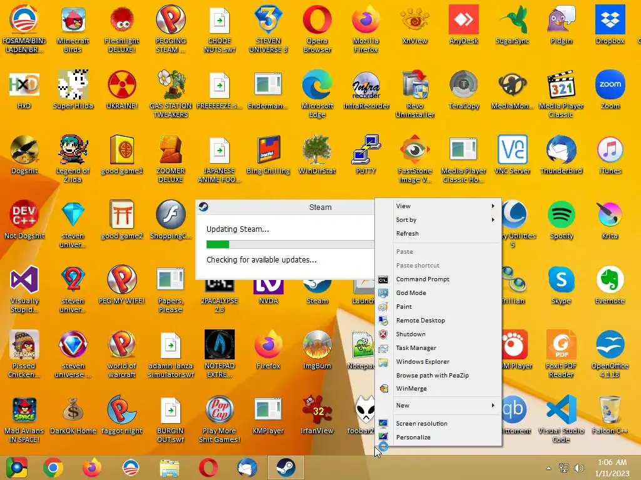Image resolution: width=641 pixels, height=480 pixels.
Task: Open the Falcon C++ desktop icon
Action: (610, 415)
